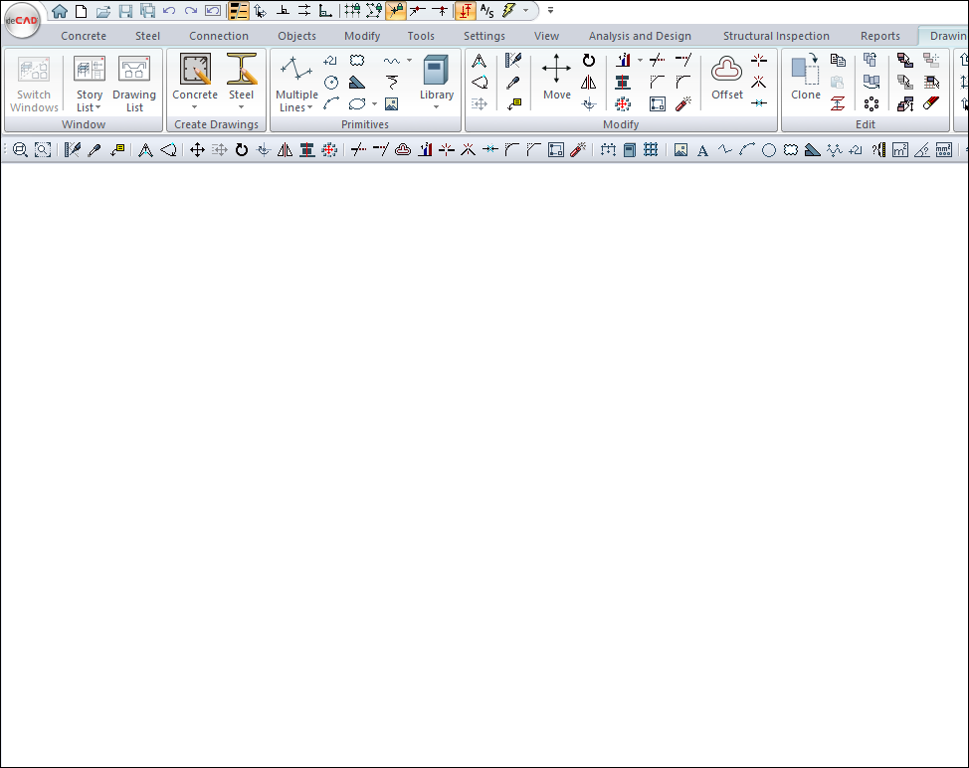
Task: Click the Clone tool in Edit group
Action: [x=805, y=78]
